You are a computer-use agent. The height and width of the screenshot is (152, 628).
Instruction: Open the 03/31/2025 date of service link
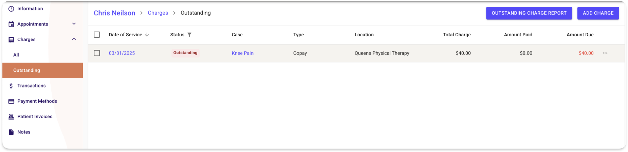[122, 53]
